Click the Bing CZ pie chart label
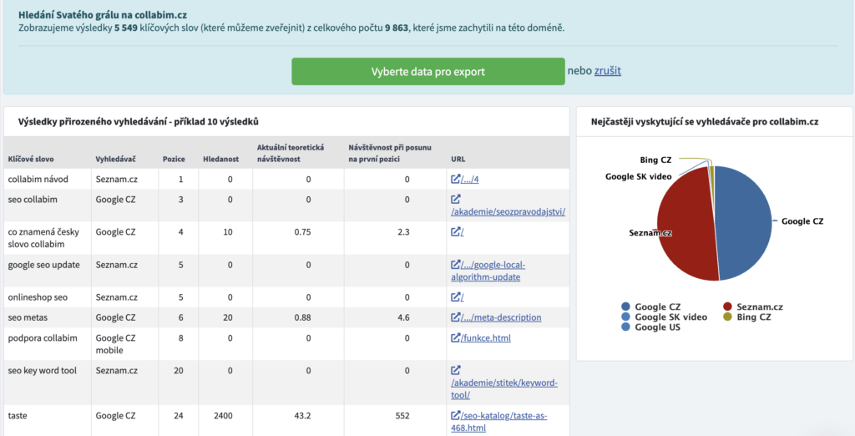Image resolution: width=855 pixels, height=436 pixels. pos(655,160)
